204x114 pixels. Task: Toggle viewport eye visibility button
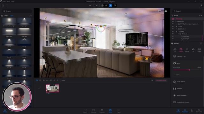point(166,11)
